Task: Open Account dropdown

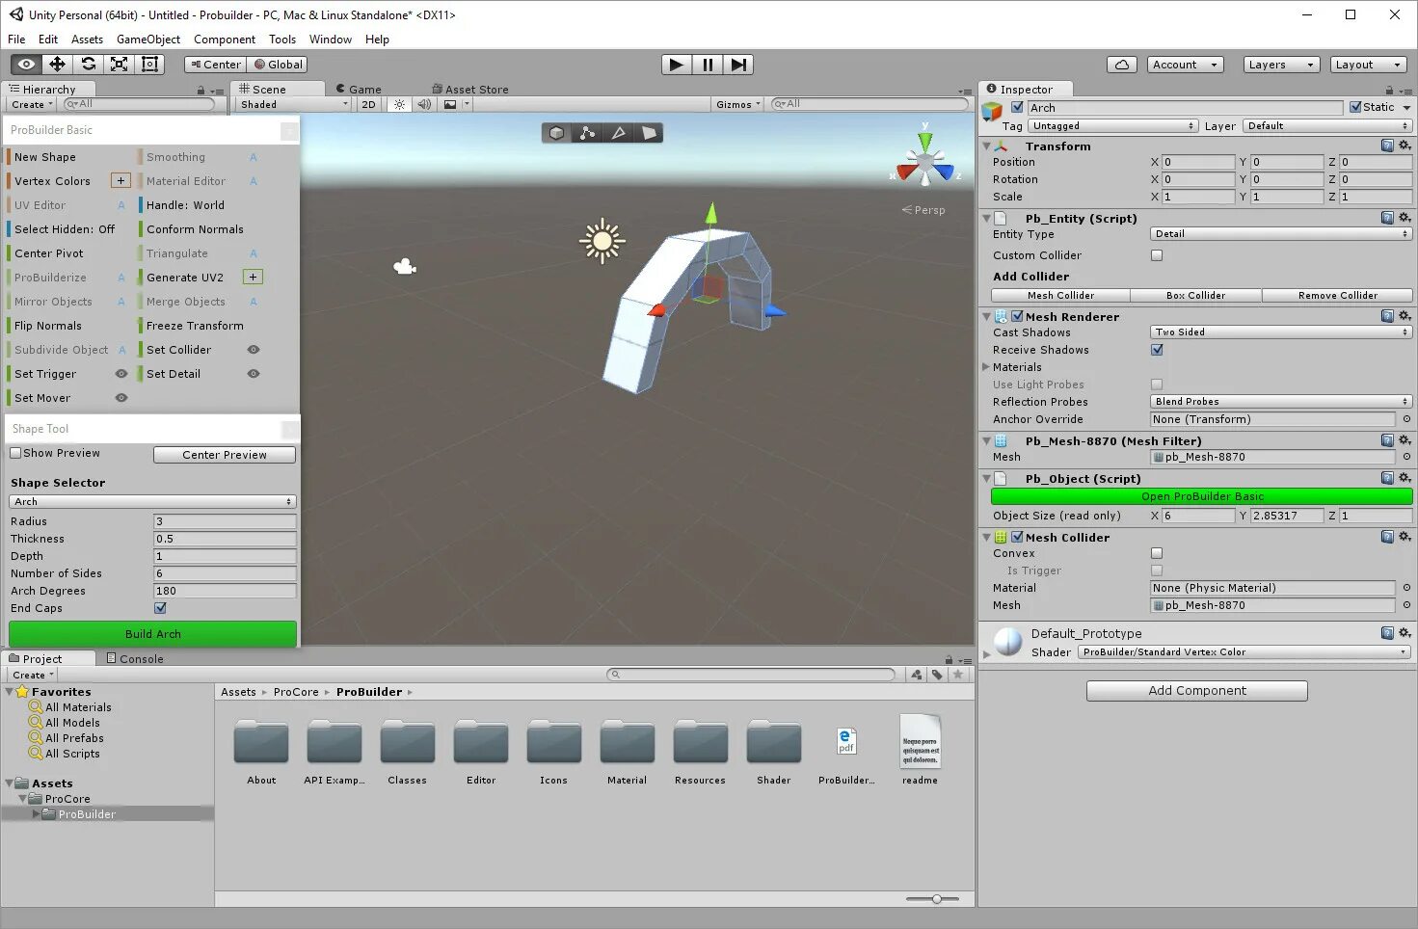Action: click(1186, 65)
